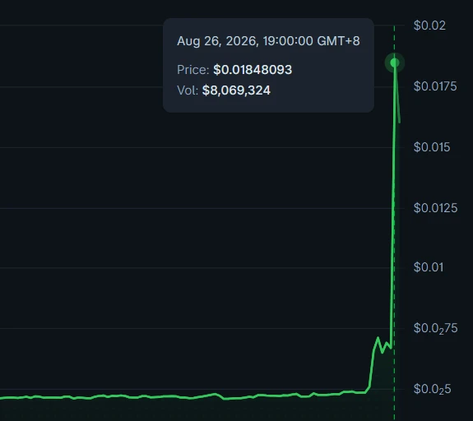Click the $0.0175 axis label
Viewport: 473px width, 421px height.
(x=435, y=86)
